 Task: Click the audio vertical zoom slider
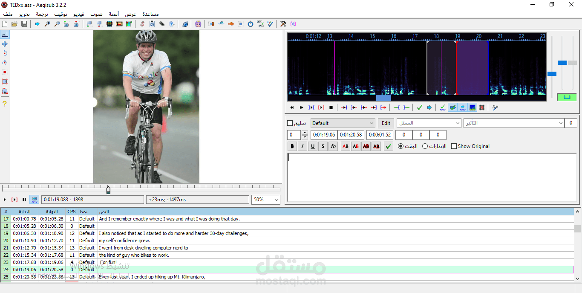562,63
